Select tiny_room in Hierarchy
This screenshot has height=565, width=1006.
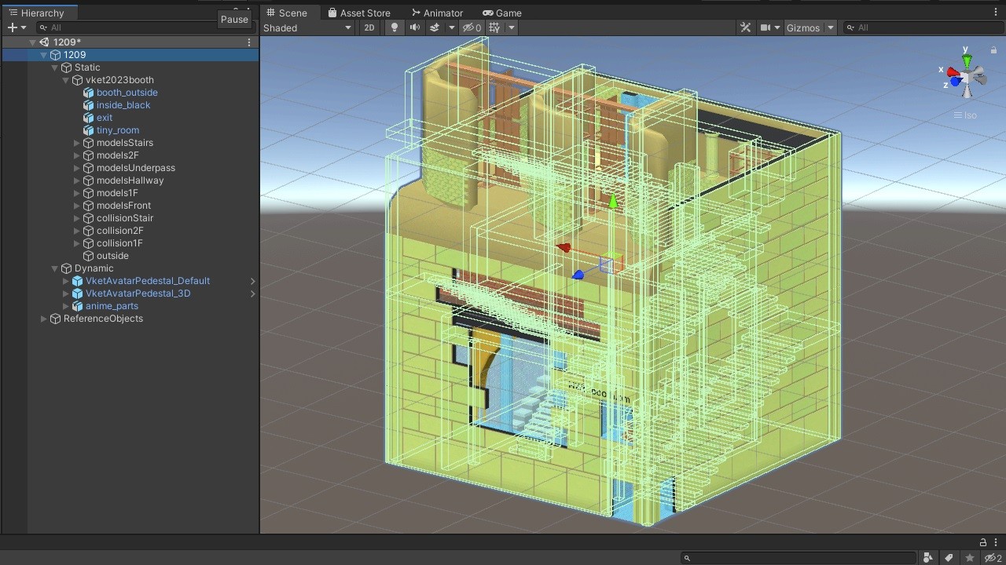117,130
